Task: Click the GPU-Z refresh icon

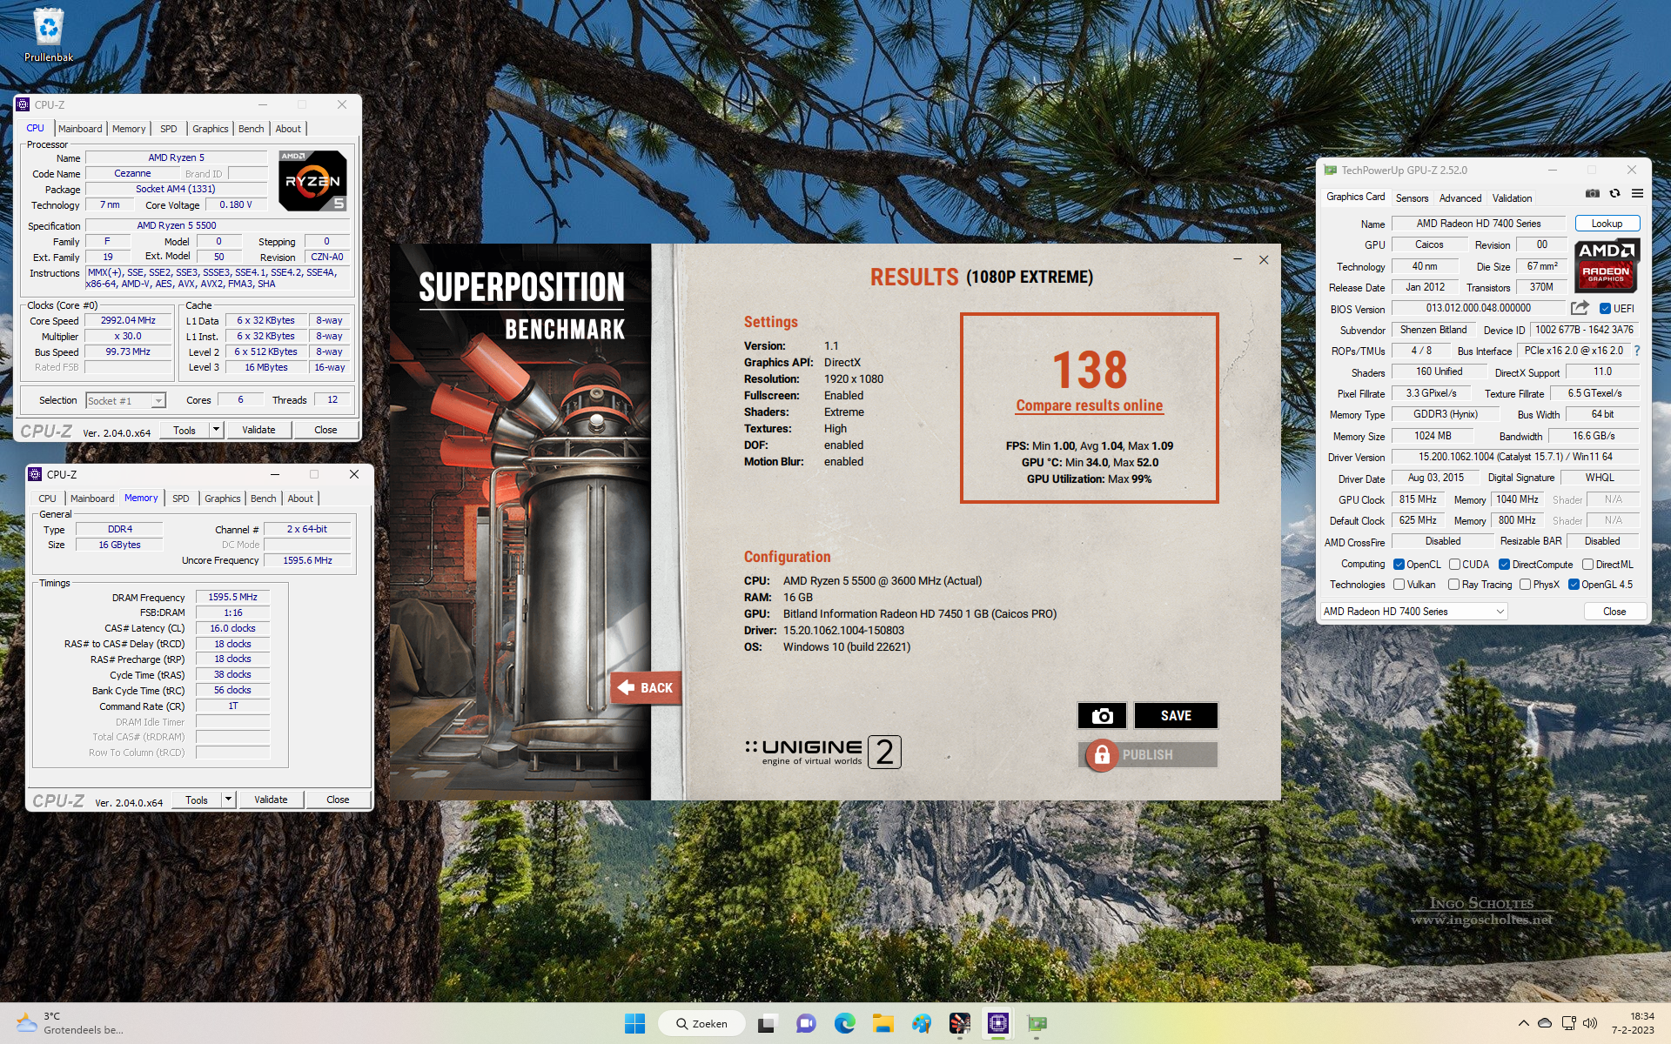Action: tap(1614, 193)
